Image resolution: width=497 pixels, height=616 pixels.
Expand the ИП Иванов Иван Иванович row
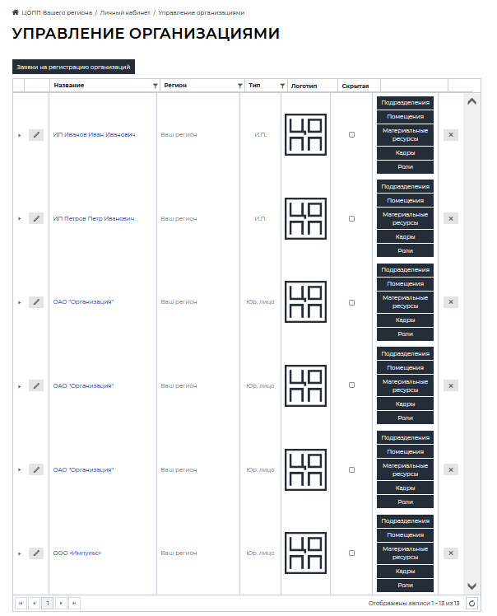pos(19,135)
